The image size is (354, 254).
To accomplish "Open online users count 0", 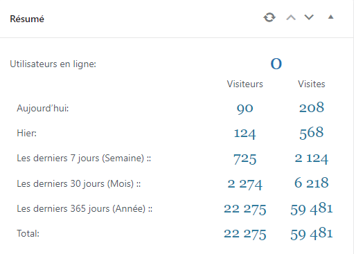I will click(x=276, y=64).
